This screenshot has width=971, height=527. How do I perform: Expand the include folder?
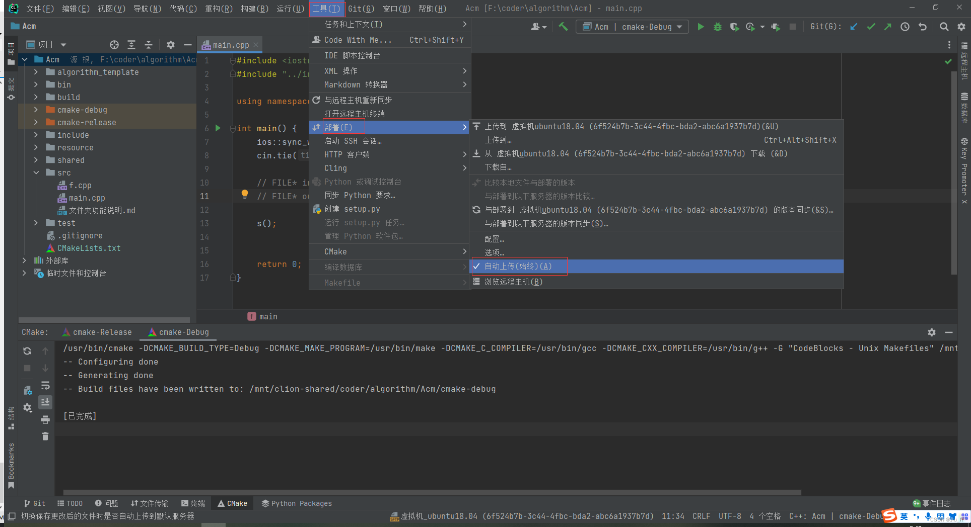[36, 135]
